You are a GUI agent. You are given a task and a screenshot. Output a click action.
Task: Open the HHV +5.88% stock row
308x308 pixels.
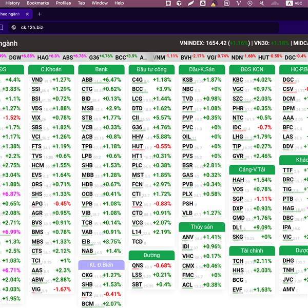tap(151, 137)
